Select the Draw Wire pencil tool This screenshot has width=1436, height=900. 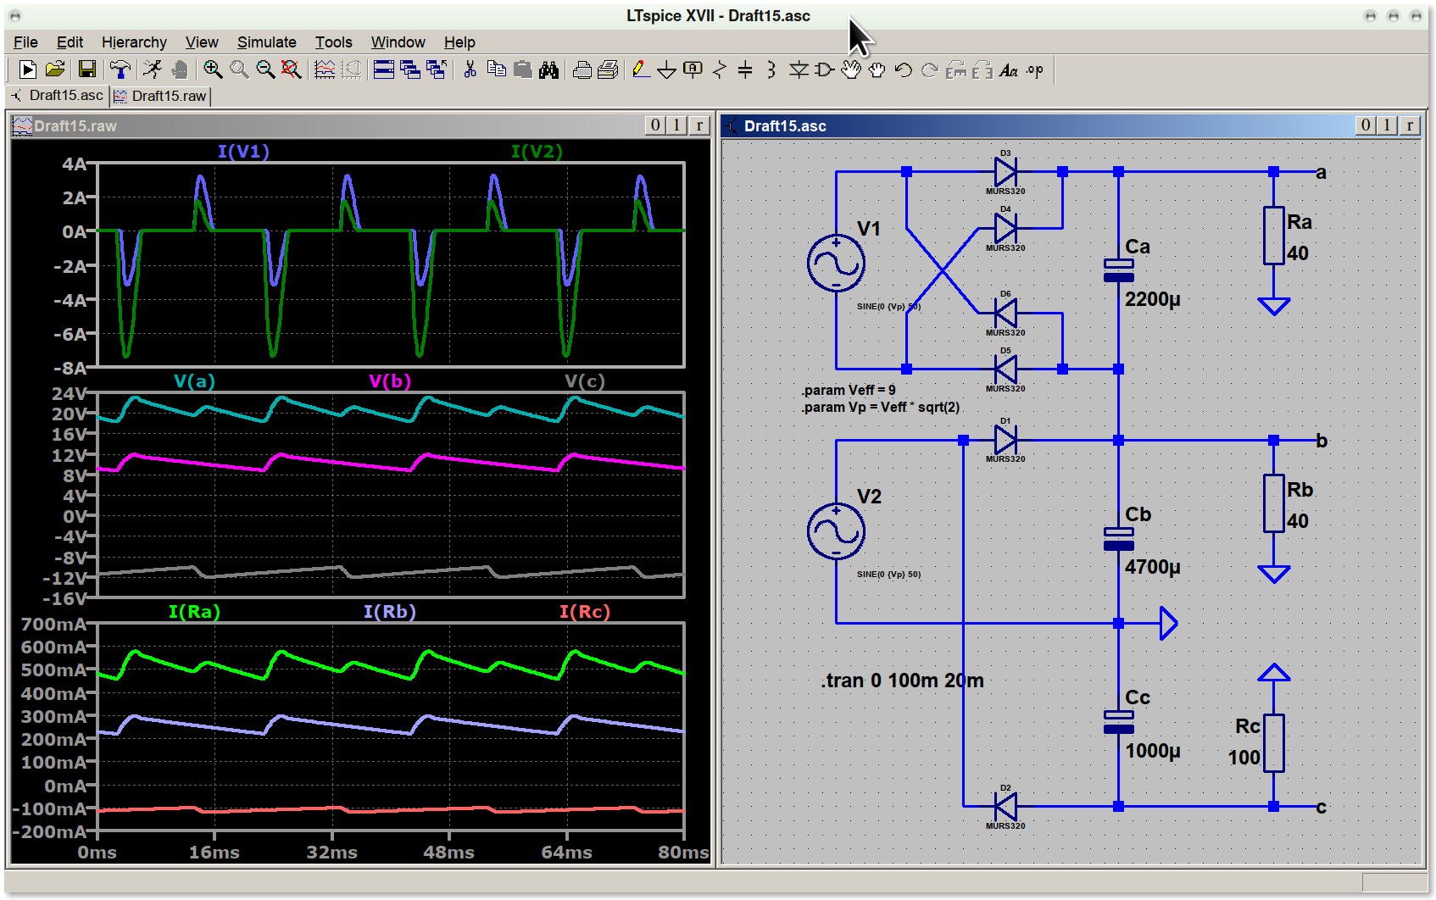point(641,69)
